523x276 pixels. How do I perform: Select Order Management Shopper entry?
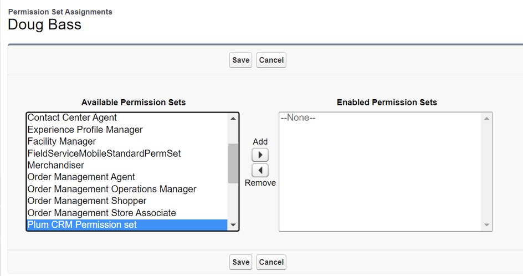[87, 201]
